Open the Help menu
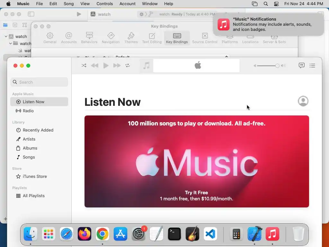The width and height of the screenshot is (329, 247). 168,4
